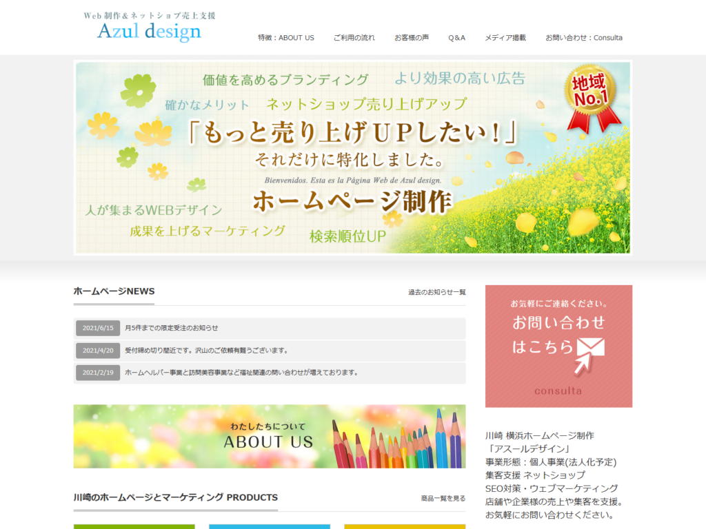706x529 pixels.
Task: Click the Azul design logo
Action: click(150, 27)
